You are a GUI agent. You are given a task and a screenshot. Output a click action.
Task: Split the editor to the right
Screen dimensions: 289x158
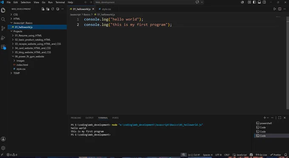click(280, 9)
